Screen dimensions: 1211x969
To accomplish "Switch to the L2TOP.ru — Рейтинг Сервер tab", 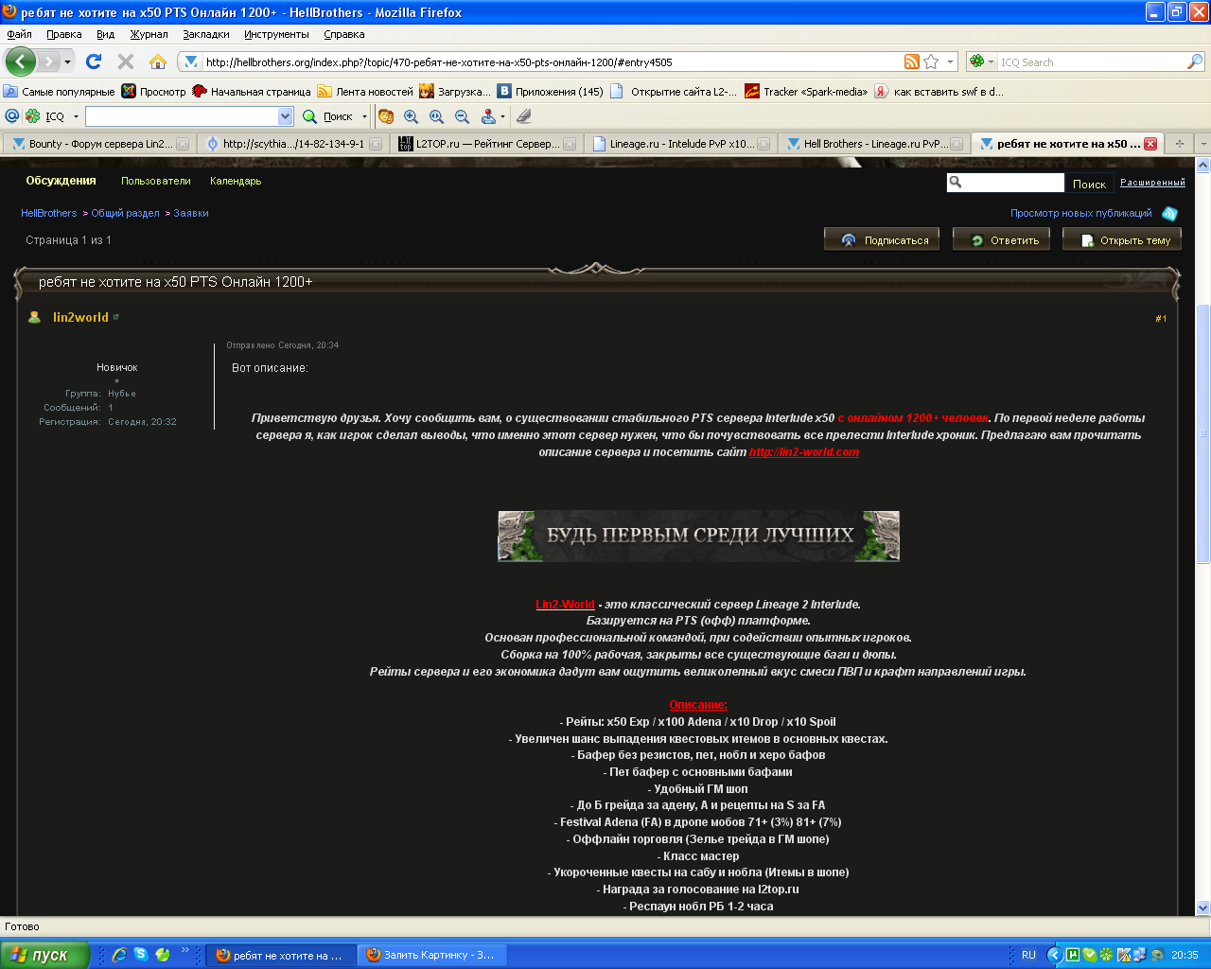I will pyautogui.click(x=487, y=144).
